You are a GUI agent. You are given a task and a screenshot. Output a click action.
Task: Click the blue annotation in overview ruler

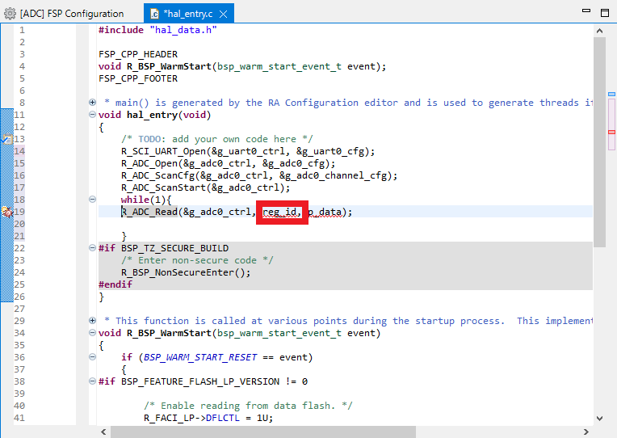point(611,94)
